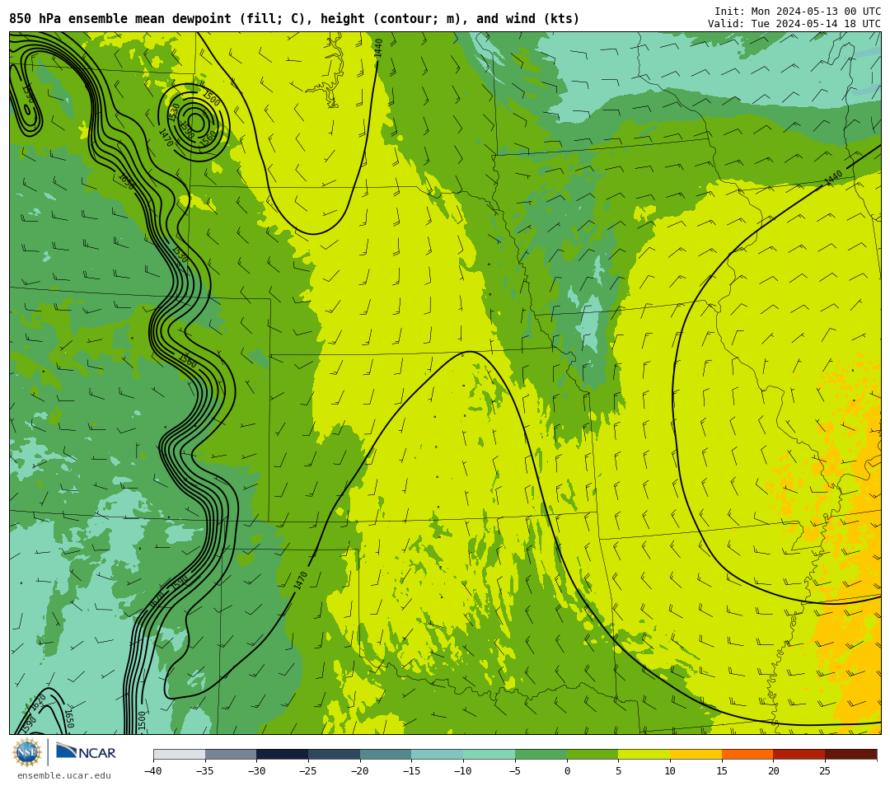Click the -5 colorbar tick label
Screen dimensions: 890x786
(x=515, y=771)
